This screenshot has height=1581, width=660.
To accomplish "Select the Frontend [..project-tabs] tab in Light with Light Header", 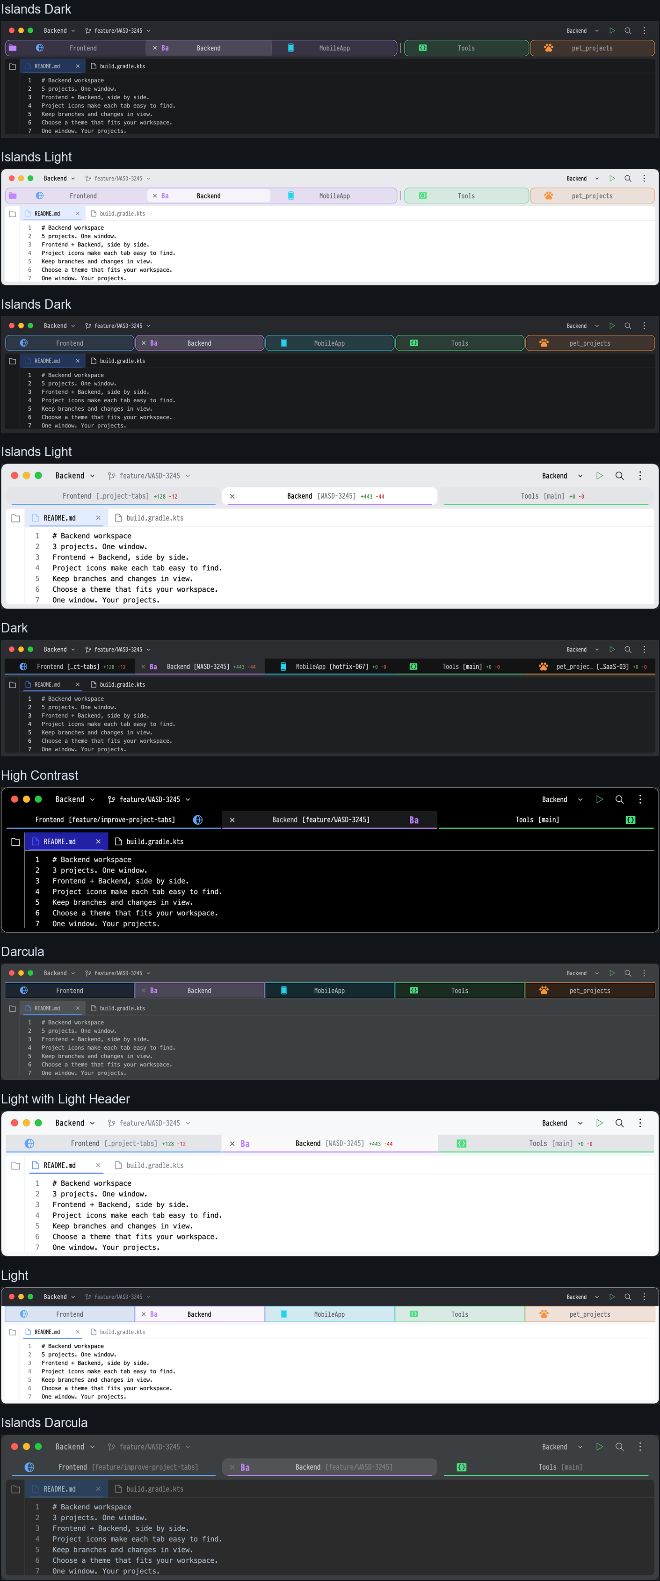I will pos(113,1143).
